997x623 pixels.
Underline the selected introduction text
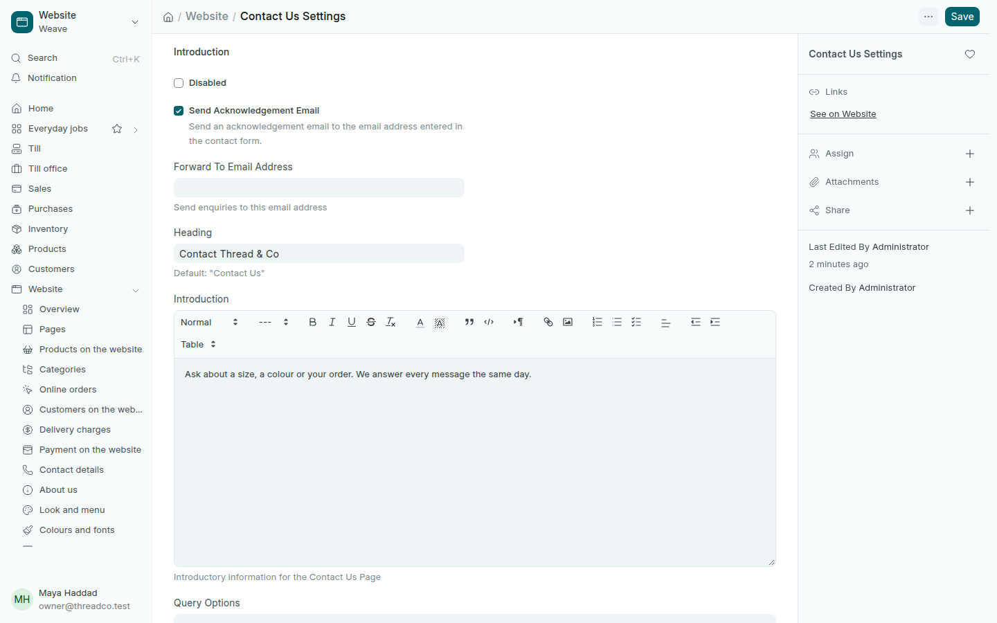(352, 322)
